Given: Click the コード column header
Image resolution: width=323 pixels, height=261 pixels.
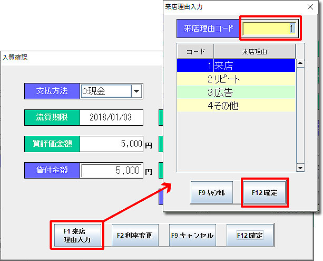Looking at the screenshot, I should click(195, 51).
